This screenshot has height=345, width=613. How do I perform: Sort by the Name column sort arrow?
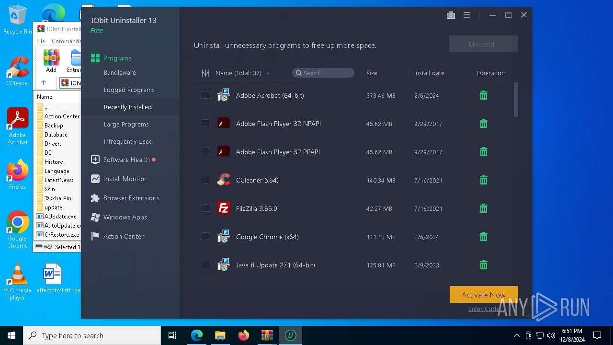click(x=268, y=73)
